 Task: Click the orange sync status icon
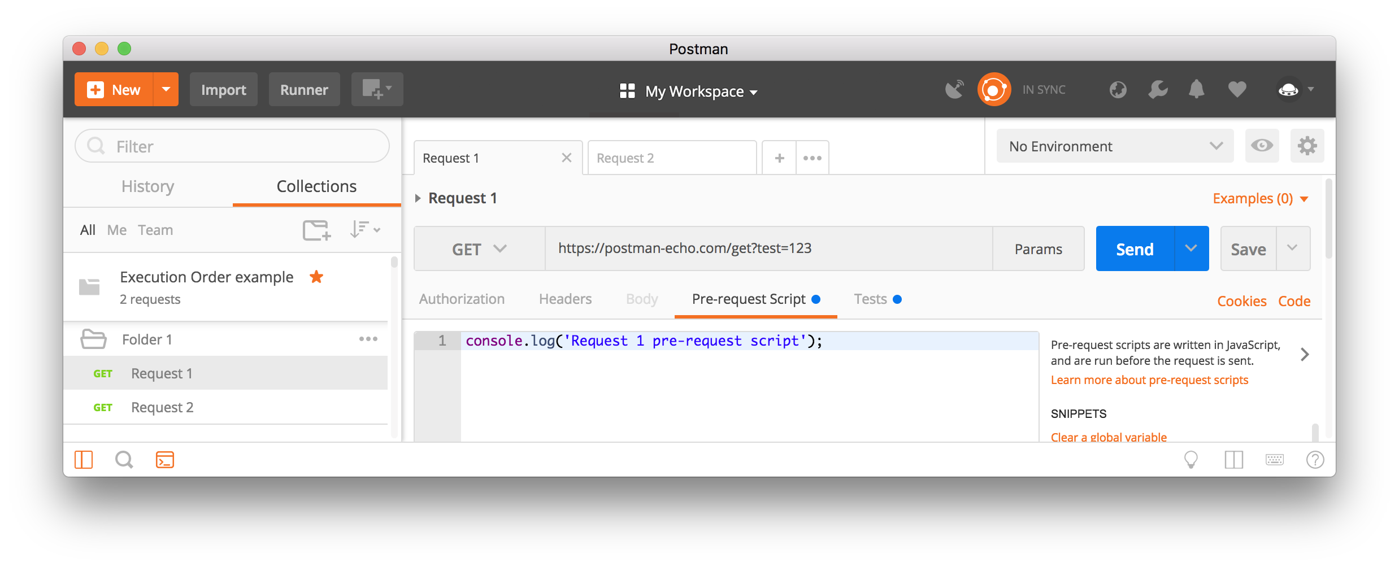tap(994, 89)
